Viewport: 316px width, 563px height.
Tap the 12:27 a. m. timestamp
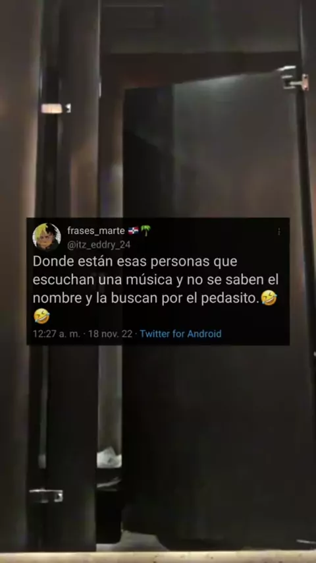click(x=57, y=334)
